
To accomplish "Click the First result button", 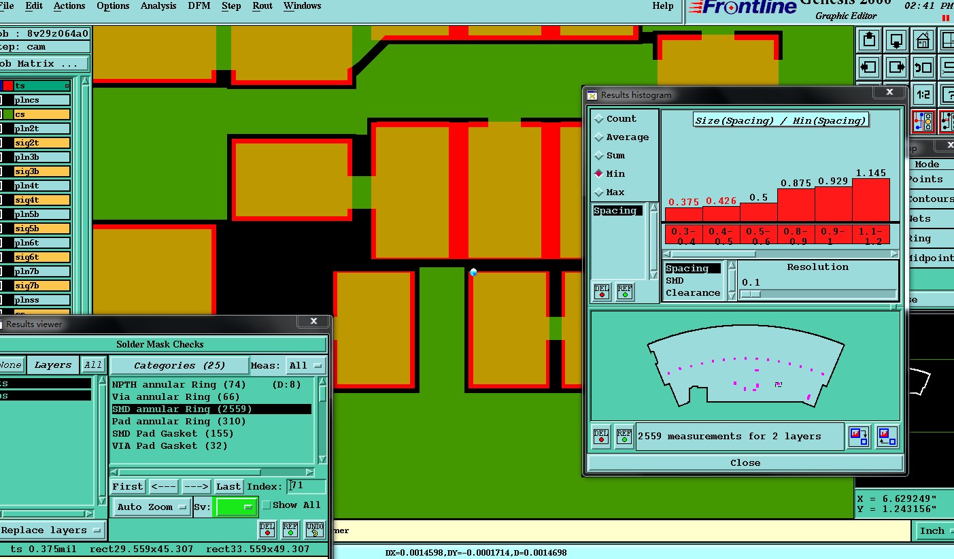I will (128, 486).
